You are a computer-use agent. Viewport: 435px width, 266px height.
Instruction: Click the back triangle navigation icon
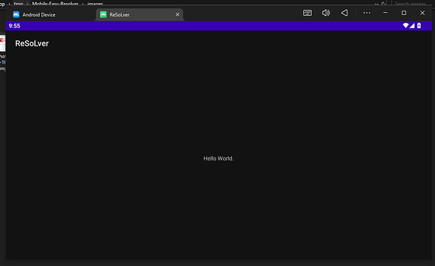click(x=344, y=13)
